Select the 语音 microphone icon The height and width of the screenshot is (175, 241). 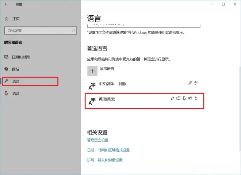coord(6,93)
